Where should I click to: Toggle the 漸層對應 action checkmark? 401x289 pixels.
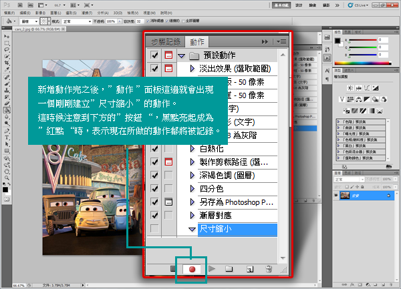point(154,215)
